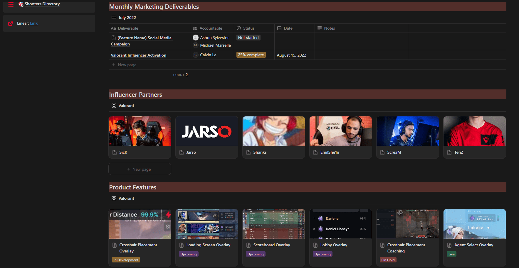Click the gallery icon beside Valorant under Product Features
Screen dimensions: 519x268
click(x=114, y=198)
